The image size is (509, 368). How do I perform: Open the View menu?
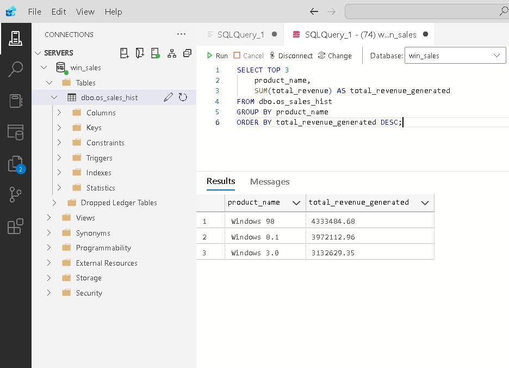click(x=85, y=11)
